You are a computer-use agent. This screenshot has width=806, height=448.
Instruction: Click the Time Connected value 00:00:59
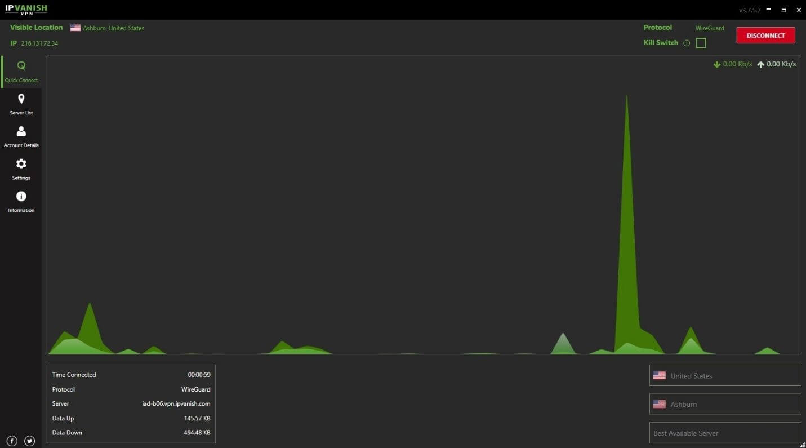[x=199, y=375]
